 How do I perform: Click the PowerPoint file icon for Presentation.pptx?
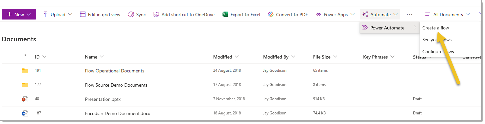pyautogui.click(x=25, y=99)
